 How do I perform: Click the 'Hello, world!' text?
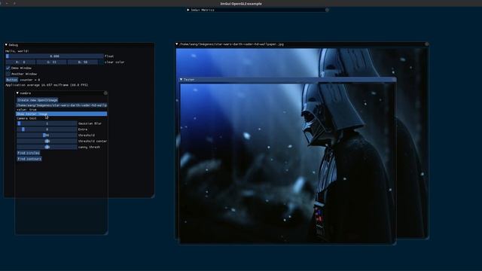point(17,51)
